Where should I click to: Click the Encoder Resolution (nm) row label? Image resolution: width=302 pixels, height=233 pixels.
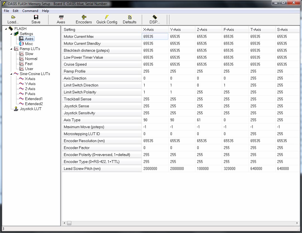pyautogui.click(x=102, y=141)
